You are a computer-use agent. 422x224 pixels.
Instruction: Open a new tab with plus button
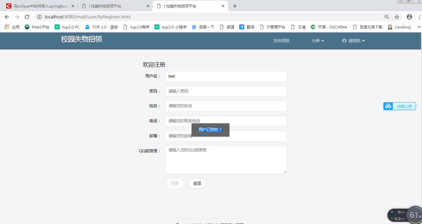pos(235,6)
